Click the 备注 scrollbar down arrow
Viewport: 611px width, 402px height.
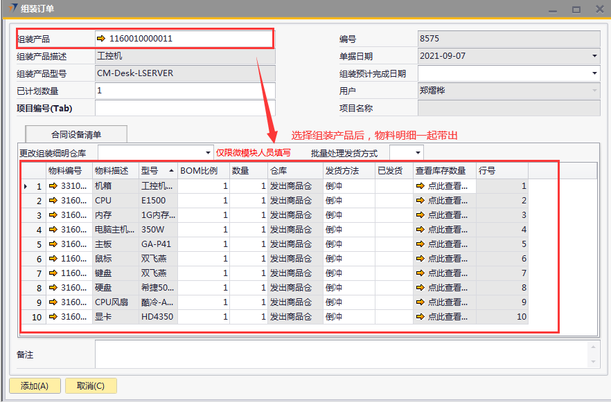point(593,362)
